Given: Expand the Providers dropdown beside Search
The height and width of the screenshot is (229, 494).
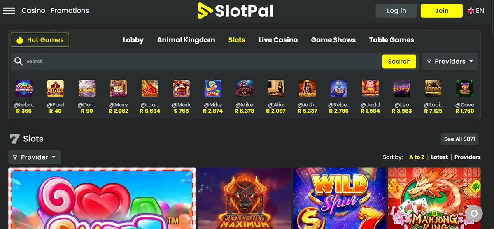Looking at the screenshot, I should tap(450, 61).
